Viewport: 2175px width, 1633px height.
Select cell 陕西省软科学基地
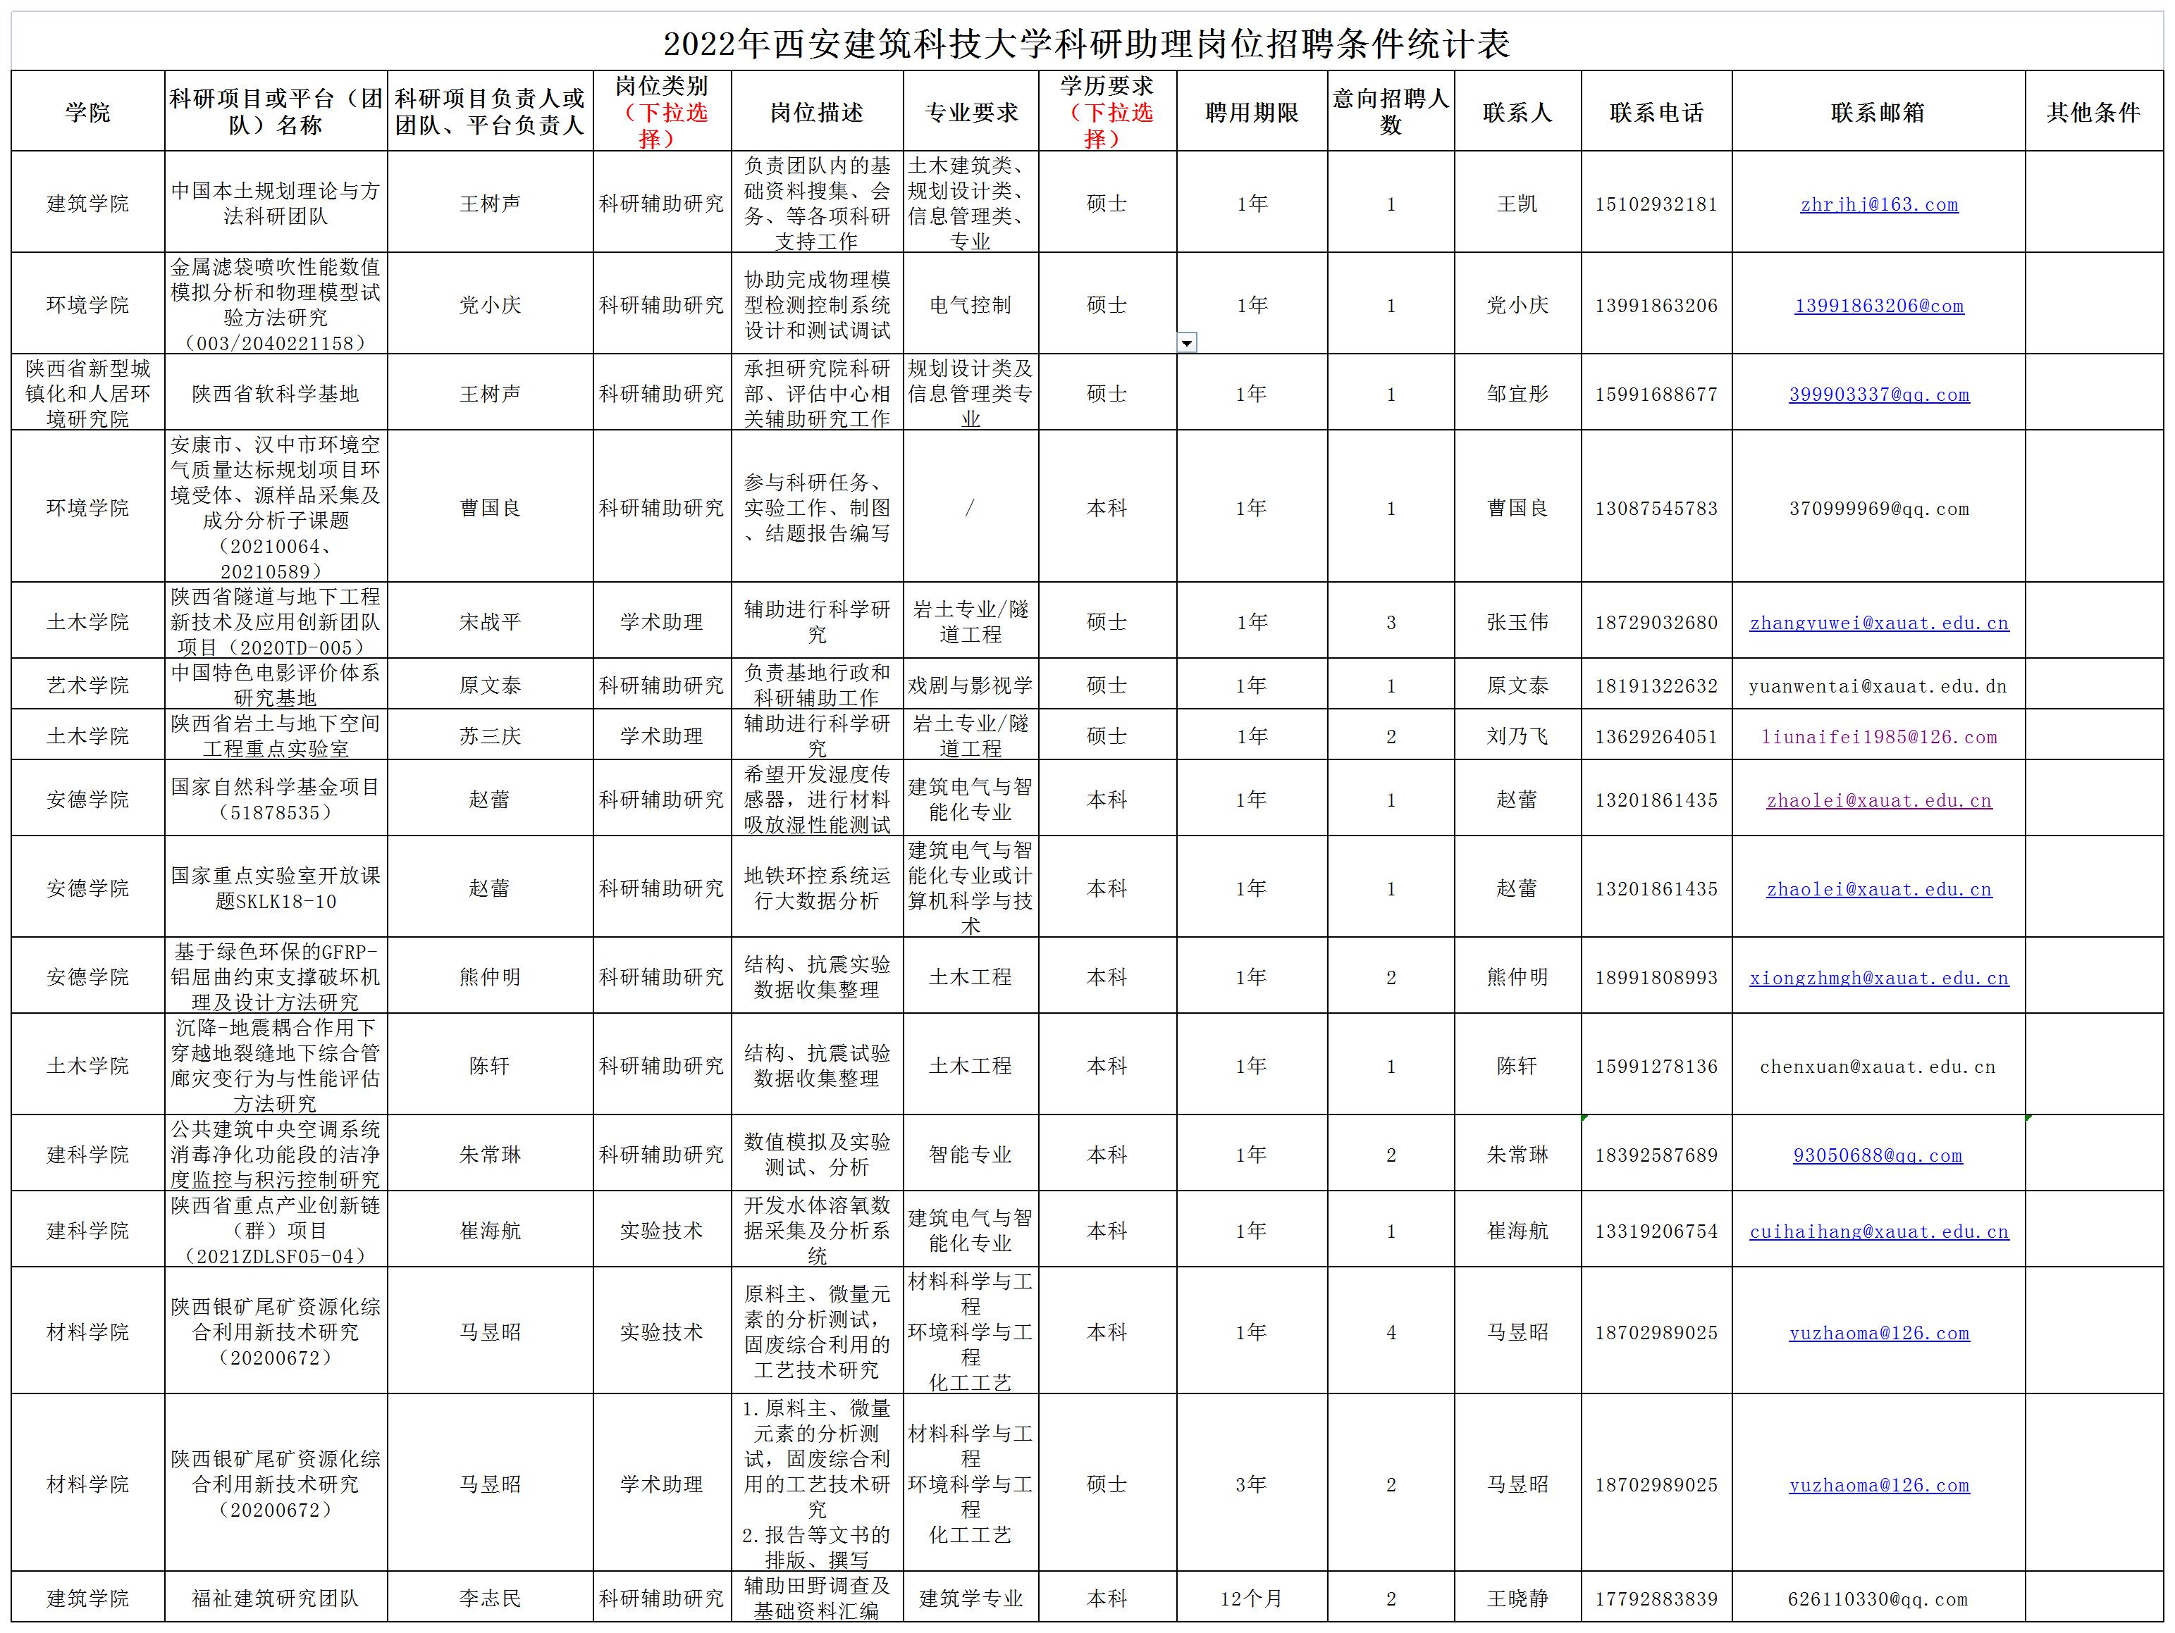pyautogui.click(x=276, y=393)
